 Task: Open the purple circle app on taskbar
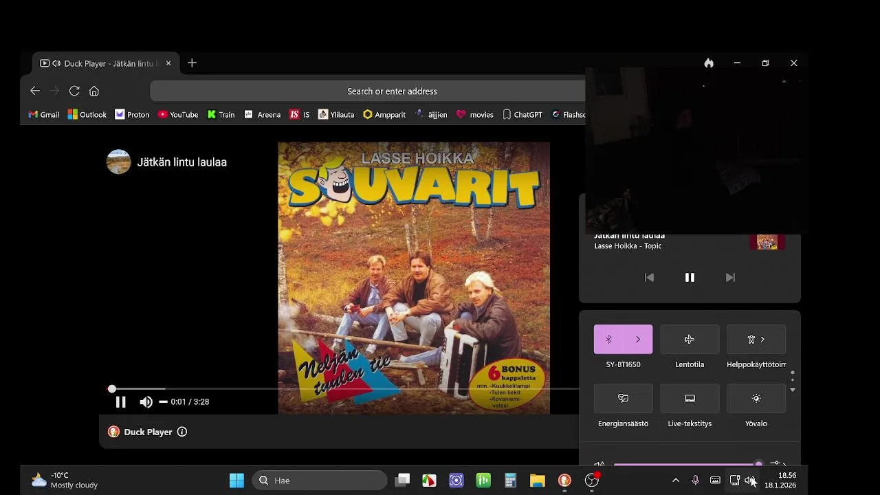(456, 481)
